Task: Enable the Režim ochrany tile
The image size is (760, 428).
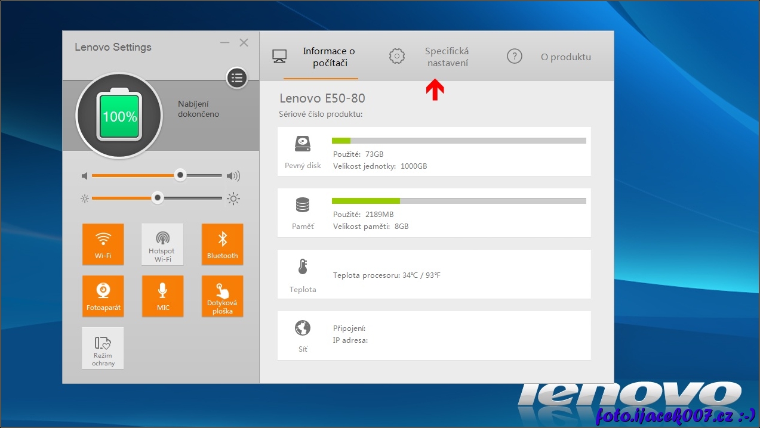Action: tap(103, 348)
